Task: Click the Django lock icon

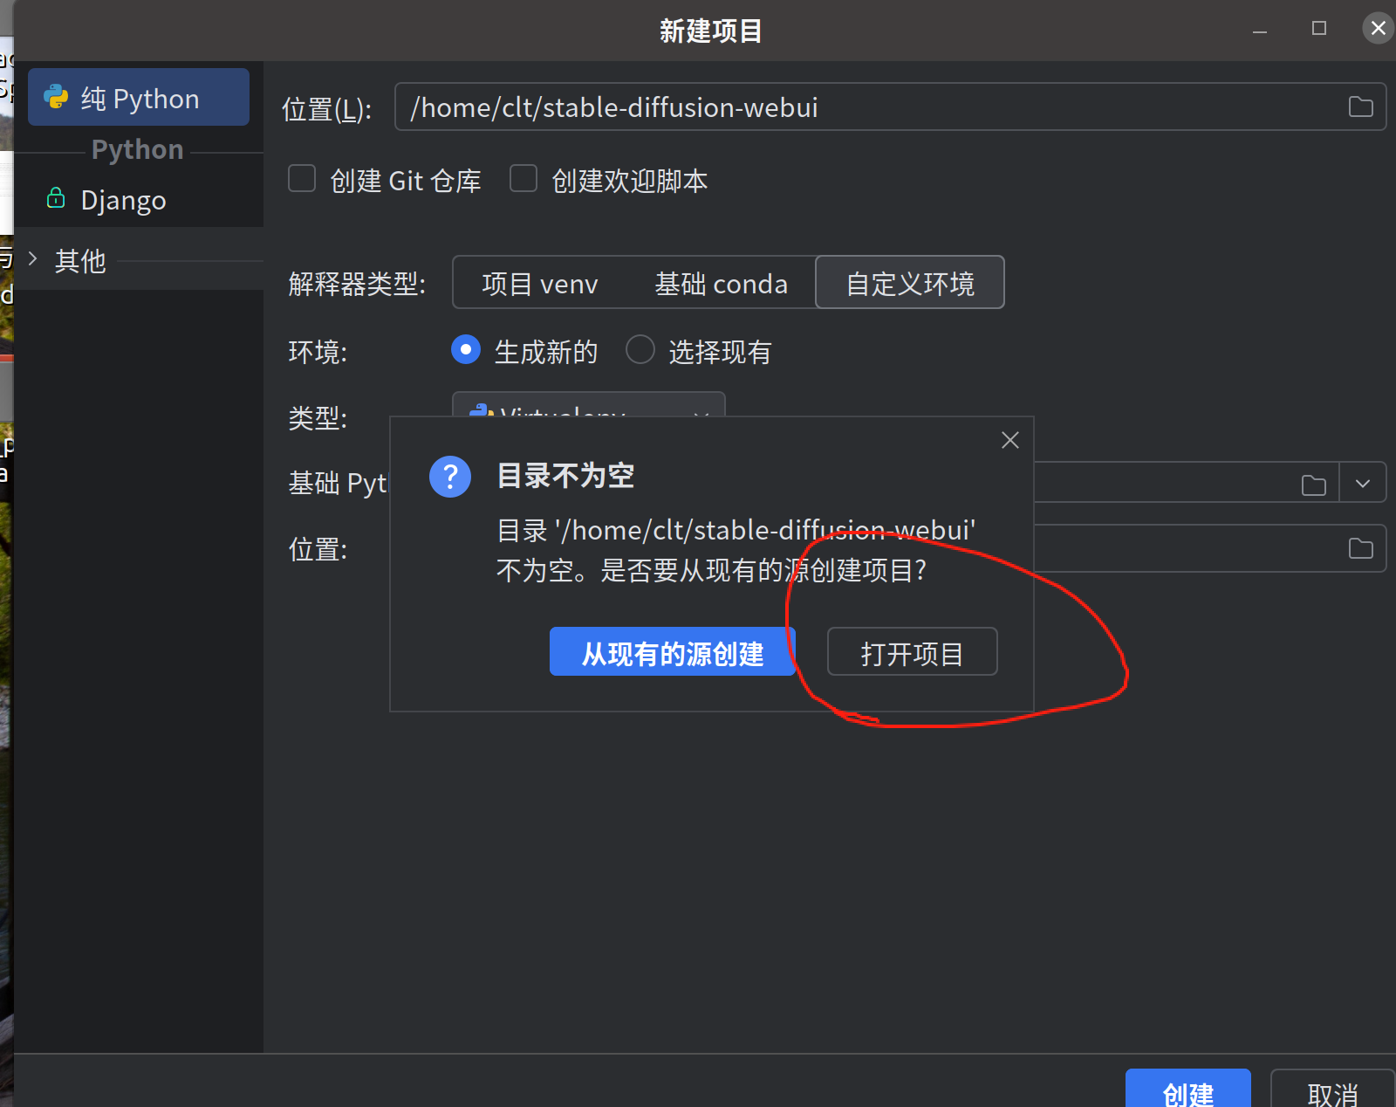Action: 56,198
